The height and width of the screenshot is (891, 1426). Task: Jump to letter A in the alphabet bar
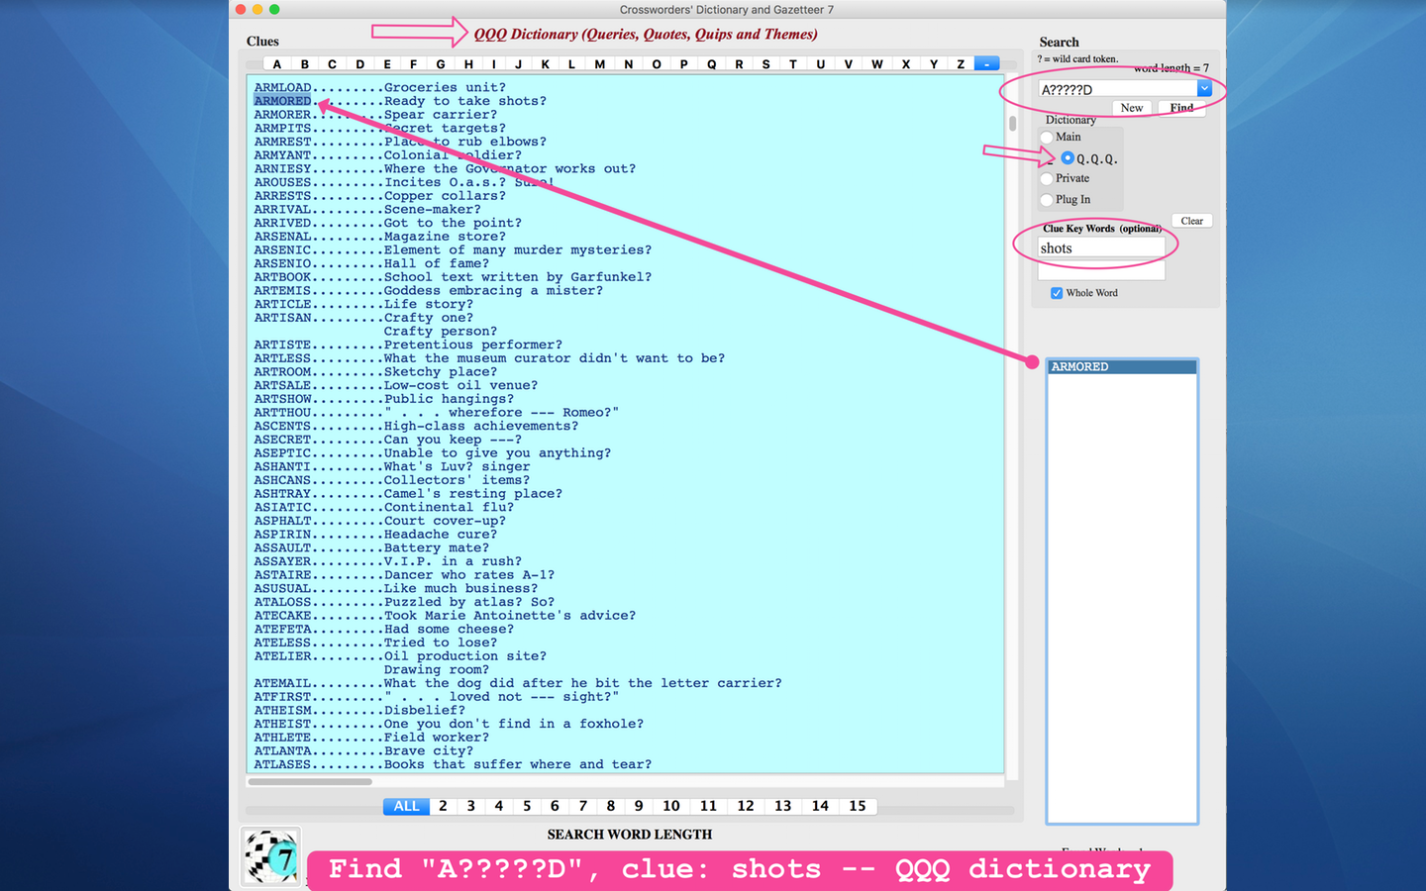[277, 64]
